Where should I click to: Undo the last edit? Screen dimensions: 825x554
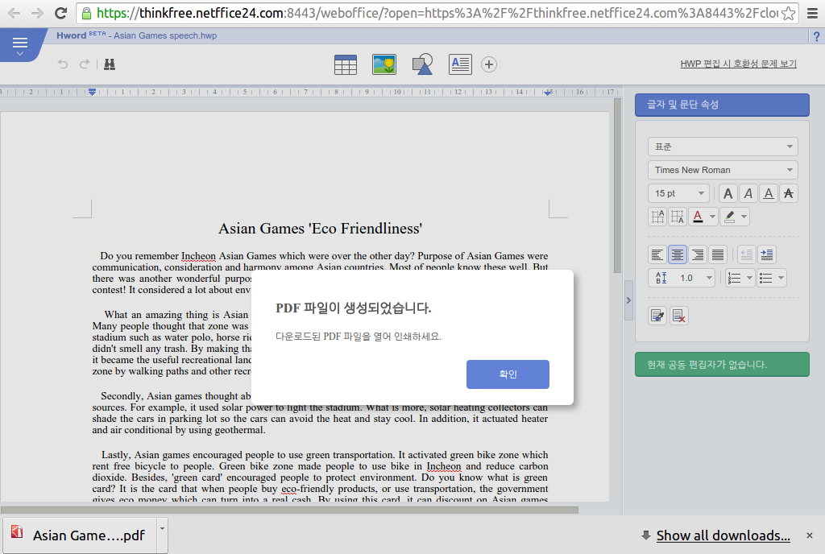pyautogui.click(x=63, y=64)
